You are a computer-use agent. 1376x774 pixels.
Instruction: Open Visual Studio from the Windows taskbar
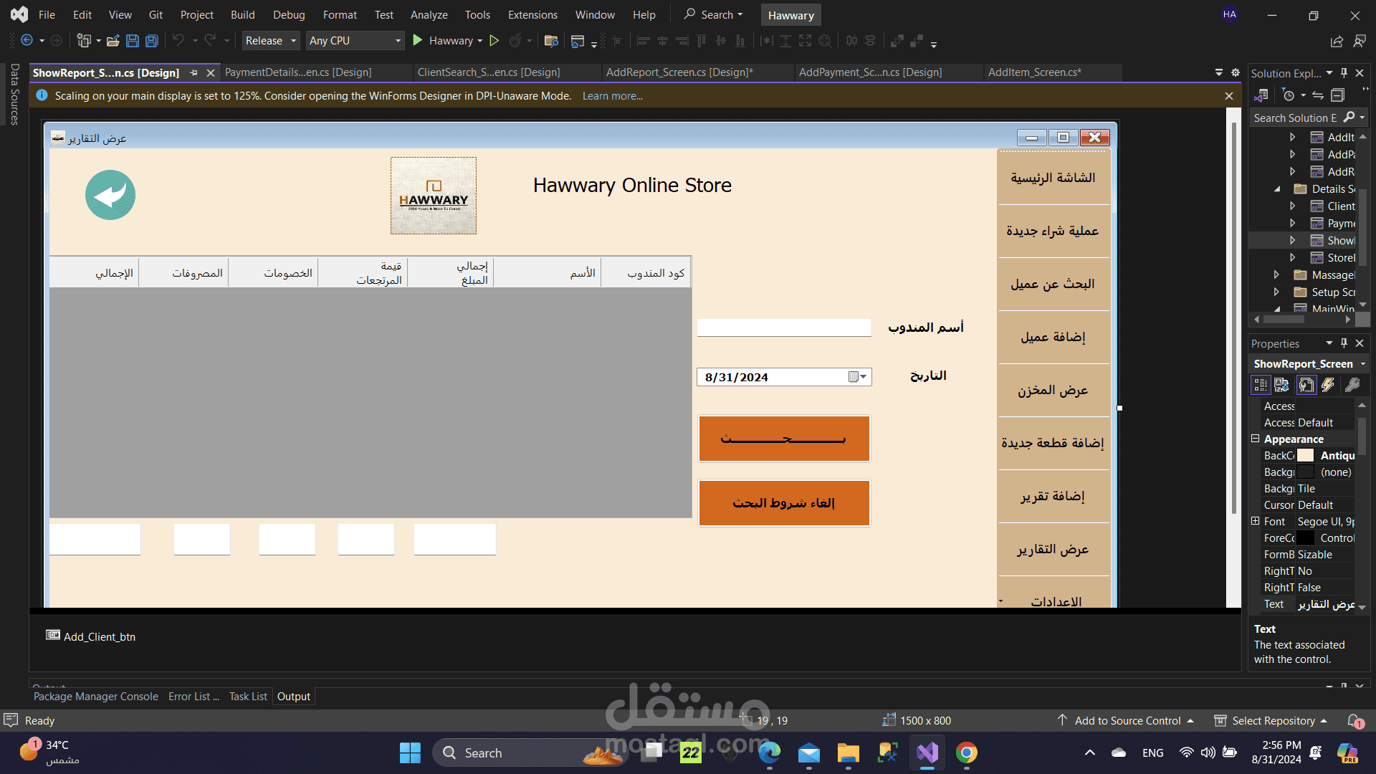[x=927, y=752]
